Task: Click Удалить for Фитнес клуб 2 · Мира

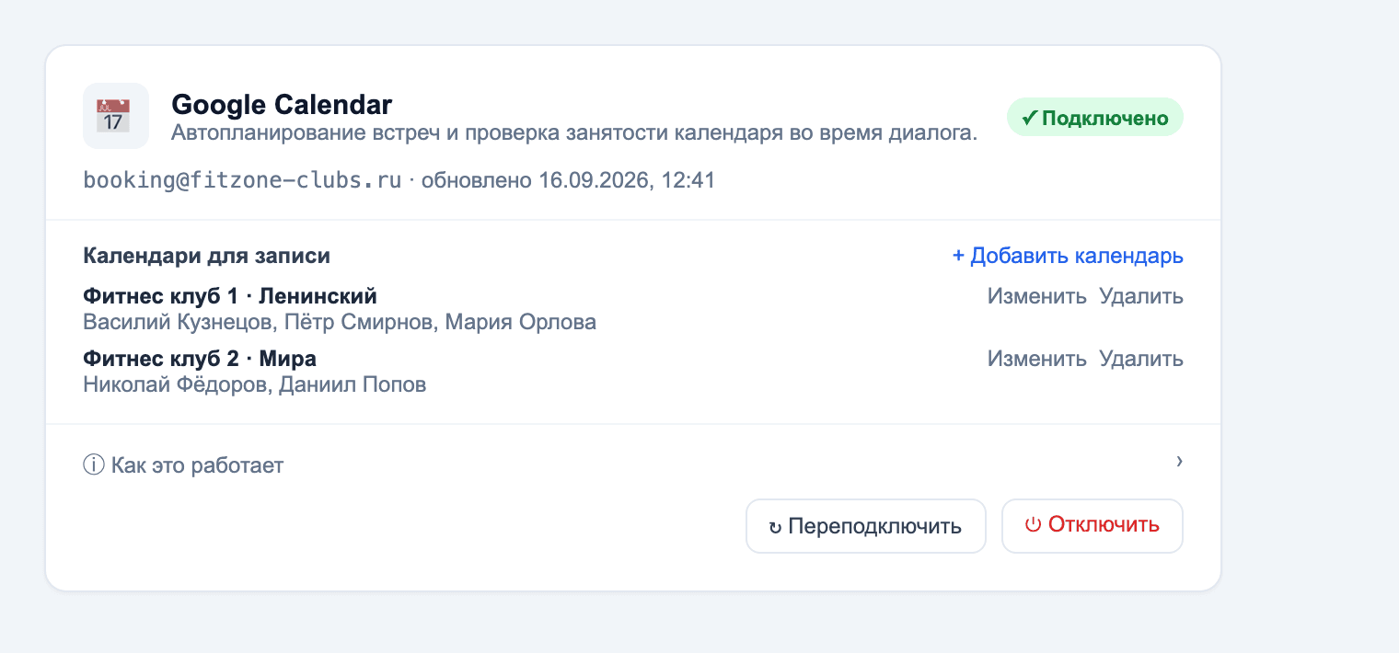Action: pyautogui.click(x=1141, y=359)
